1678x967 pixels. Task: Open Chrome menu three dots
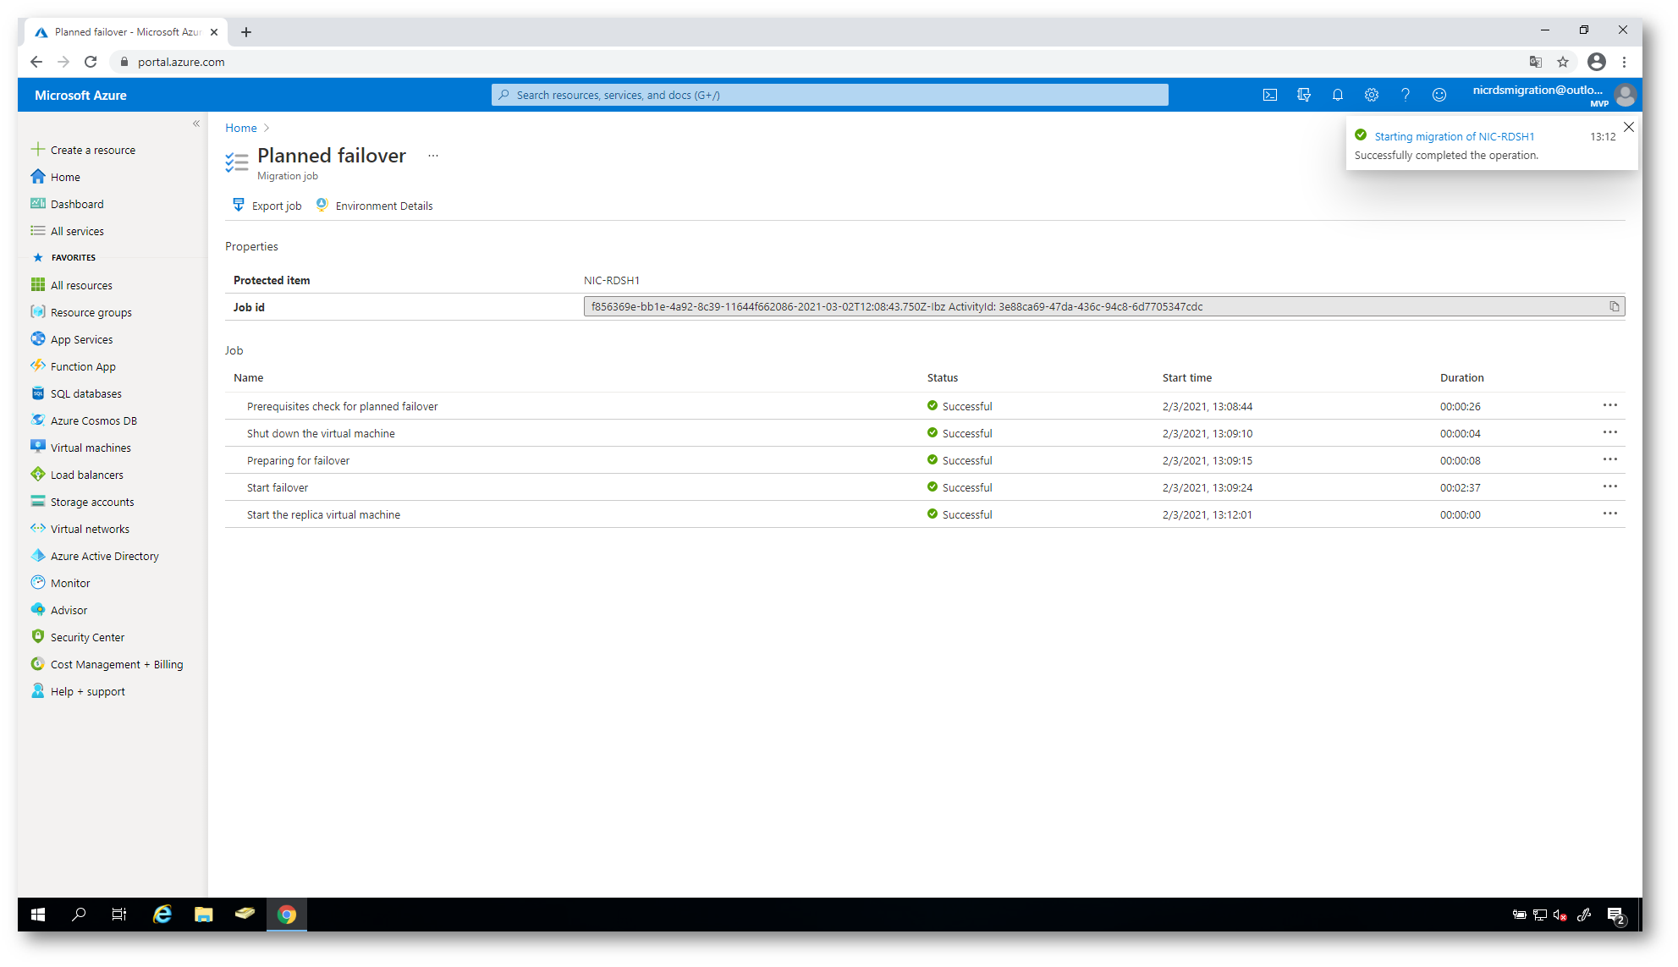(1624, 62)
